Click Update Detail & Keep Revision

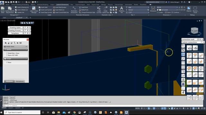coord(10,10)
